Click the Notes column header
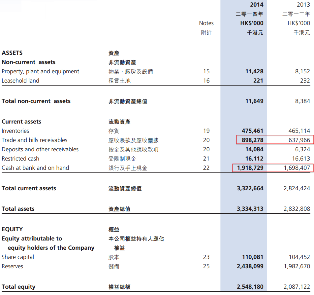314x295 pixels. coord(206,23)
